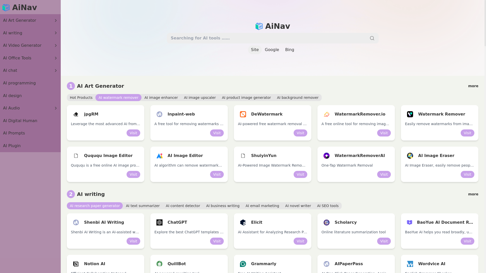Click the AIPaperPass globe icon
Screen dimensions: 486x273
coord(327,264)
